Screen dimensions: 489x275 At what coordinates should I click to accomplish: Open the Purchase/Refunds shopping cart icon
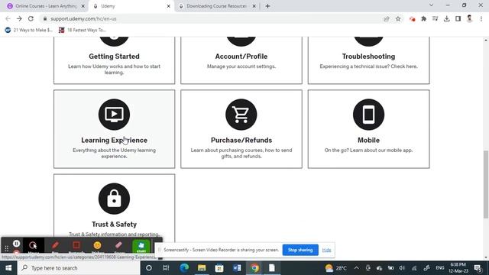[241, 115]
